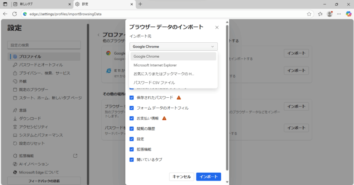354x185 pixels.
Task: Click the warning icon beside 保存されたパスワード
Action: pyautogui.click(x=179, y=97)
